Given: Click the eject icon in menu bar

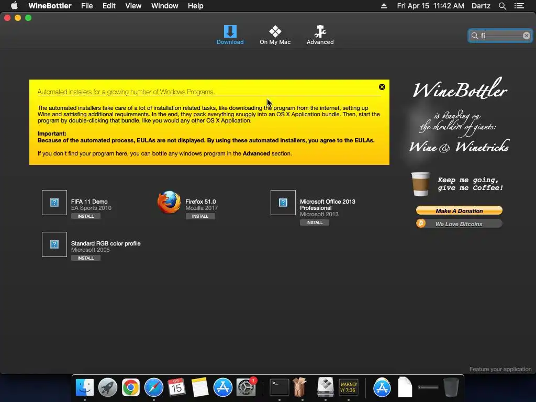Looking at the screenshot, I should 384,6.
